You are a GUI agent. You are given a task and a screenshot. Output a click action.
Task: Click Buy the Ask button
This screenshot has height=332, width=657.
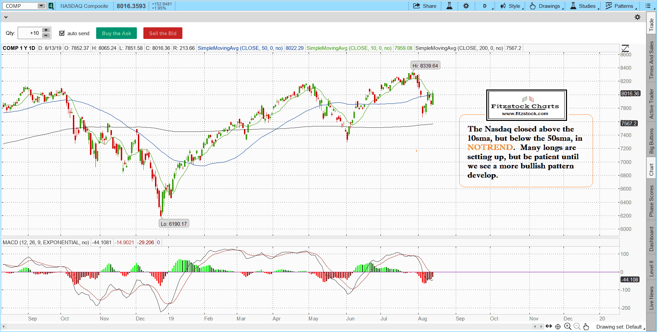(x=116, y=33)
